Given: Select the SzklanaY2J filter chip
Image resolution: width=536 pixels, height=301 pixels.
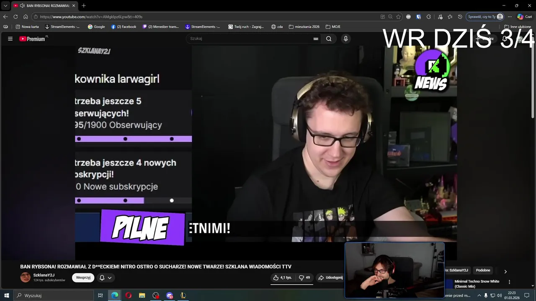Looking at the screenshot, I should pyautogui.click(x=458, y=270).
